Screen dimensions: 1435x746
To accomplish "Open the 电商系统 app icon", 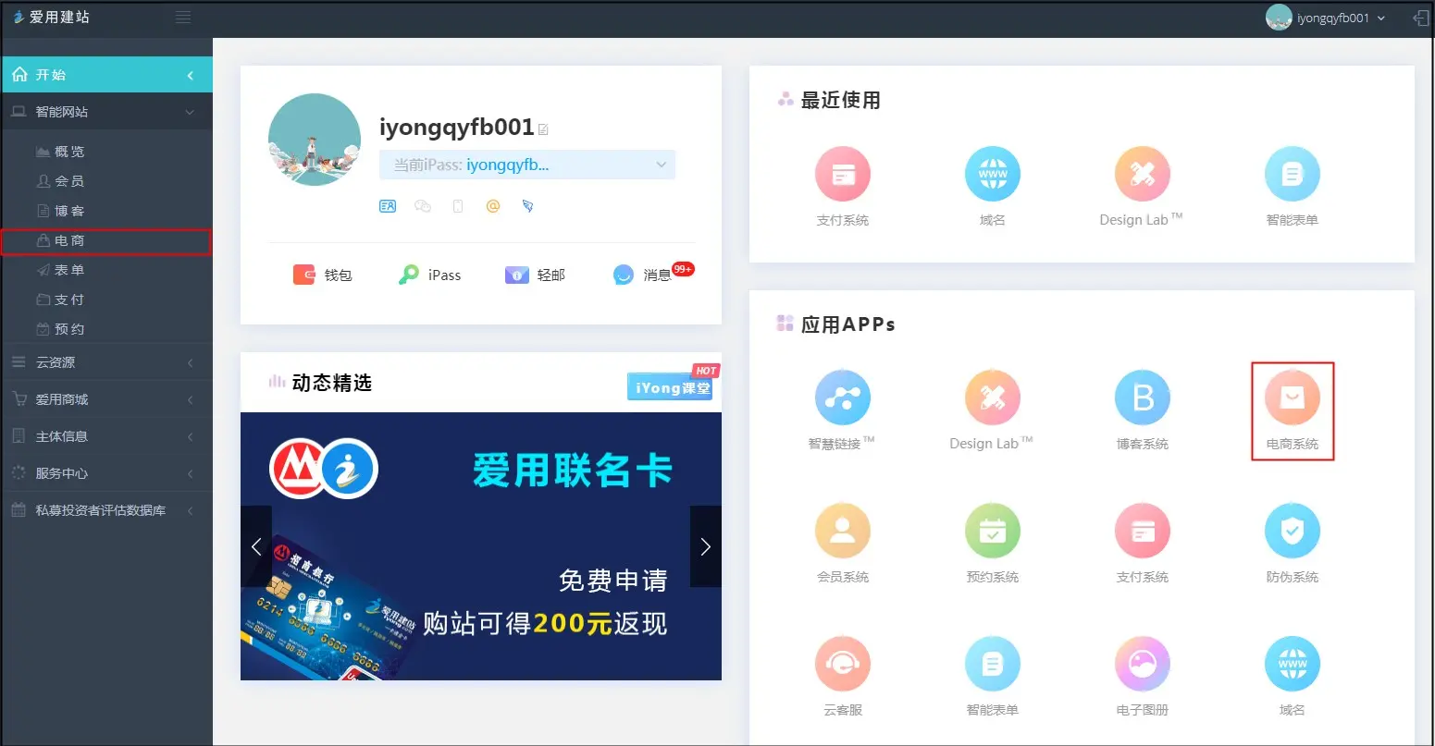I will tap(1292, 399).
